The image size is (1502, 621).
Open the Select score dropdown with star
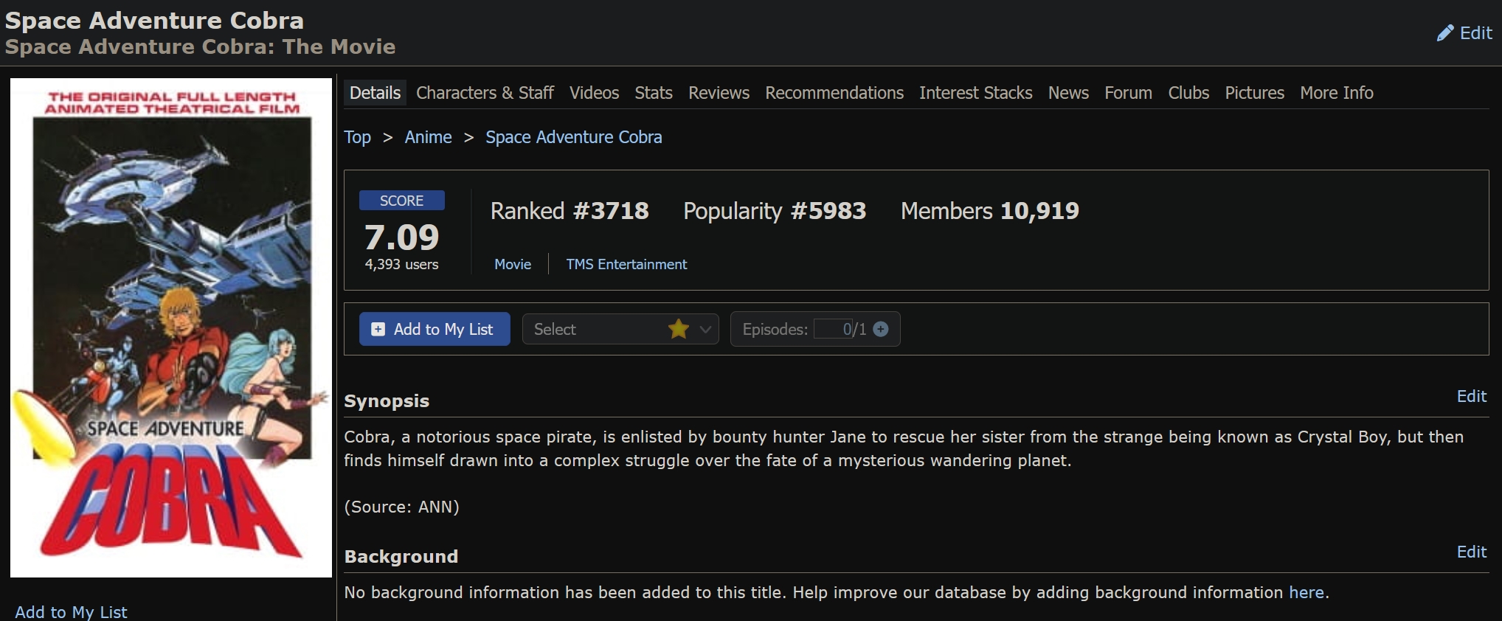(620, 329)
